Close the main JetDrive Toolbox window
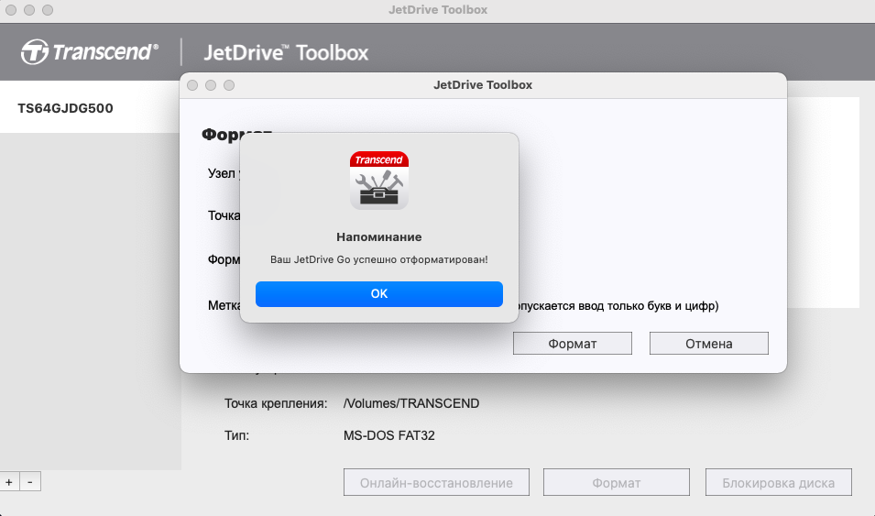 (x=11, y=10)
